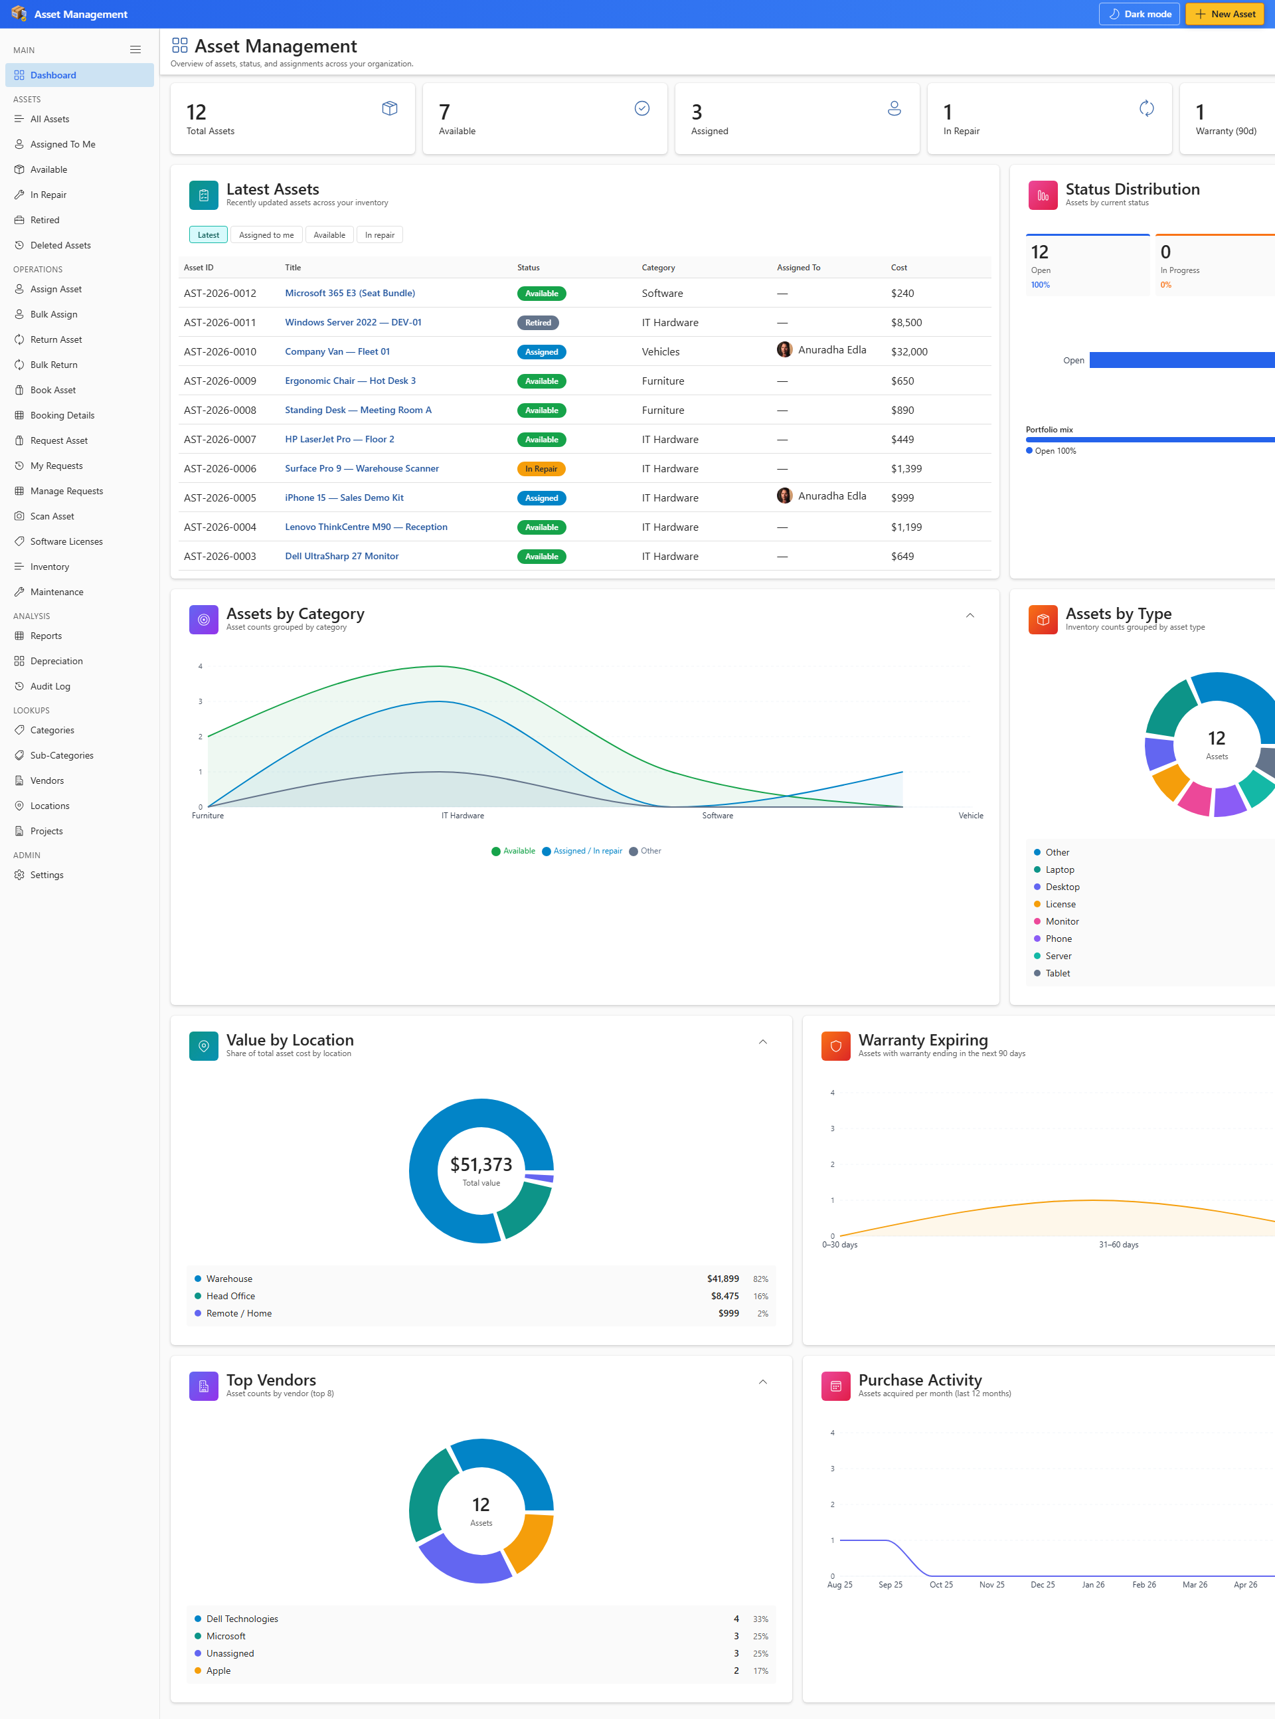Image resolution: width=1275 pixels, height=1719 pixels.
Task: Collapse the Value by Location panel
Action: (x=762, y=1041)
